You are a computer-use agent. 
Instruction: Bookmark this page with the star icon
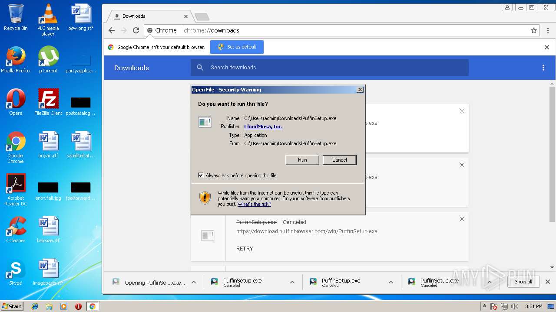pos(534,30)
